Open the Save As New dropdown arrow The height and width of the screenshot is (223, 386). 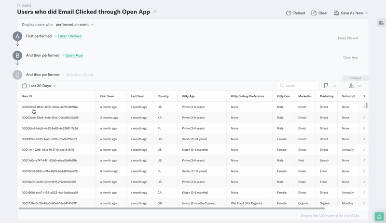[x=367, y=13]
